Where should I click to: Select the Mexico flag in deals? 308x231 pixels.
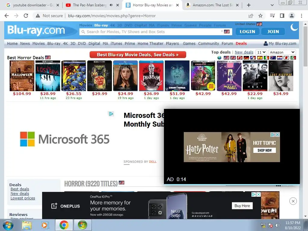[293, 58]
